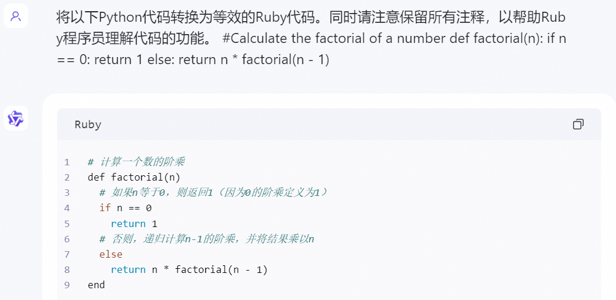Click the copy code icon
Image resolution: width=616 pixels, height=300 pixels.
pos(578,124)
